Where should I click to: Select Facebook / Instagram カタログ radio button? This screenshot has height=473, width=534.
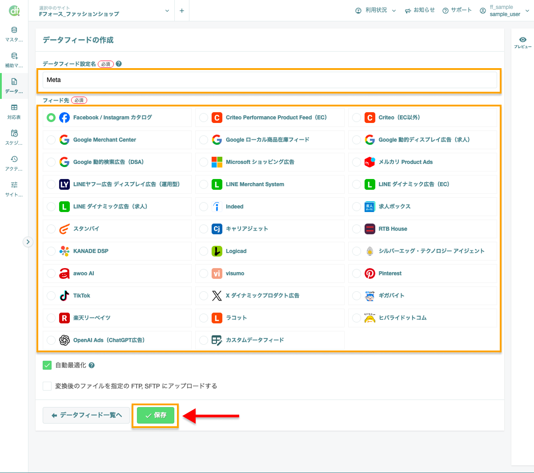(51, 118)
